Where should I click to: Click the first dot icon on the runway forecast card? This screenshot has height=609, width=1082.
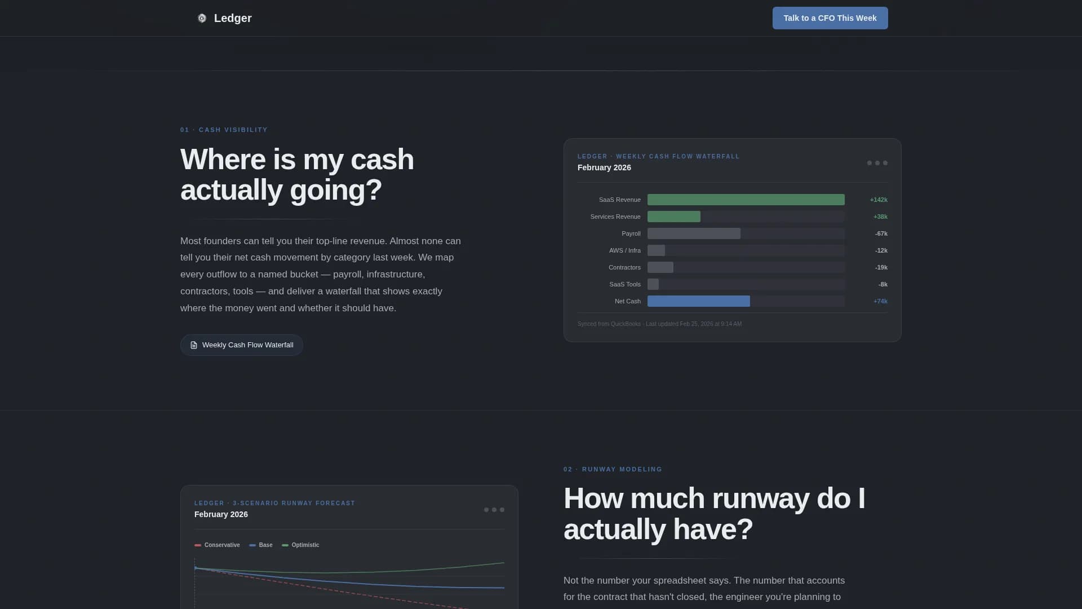click(x=487, y=510)
